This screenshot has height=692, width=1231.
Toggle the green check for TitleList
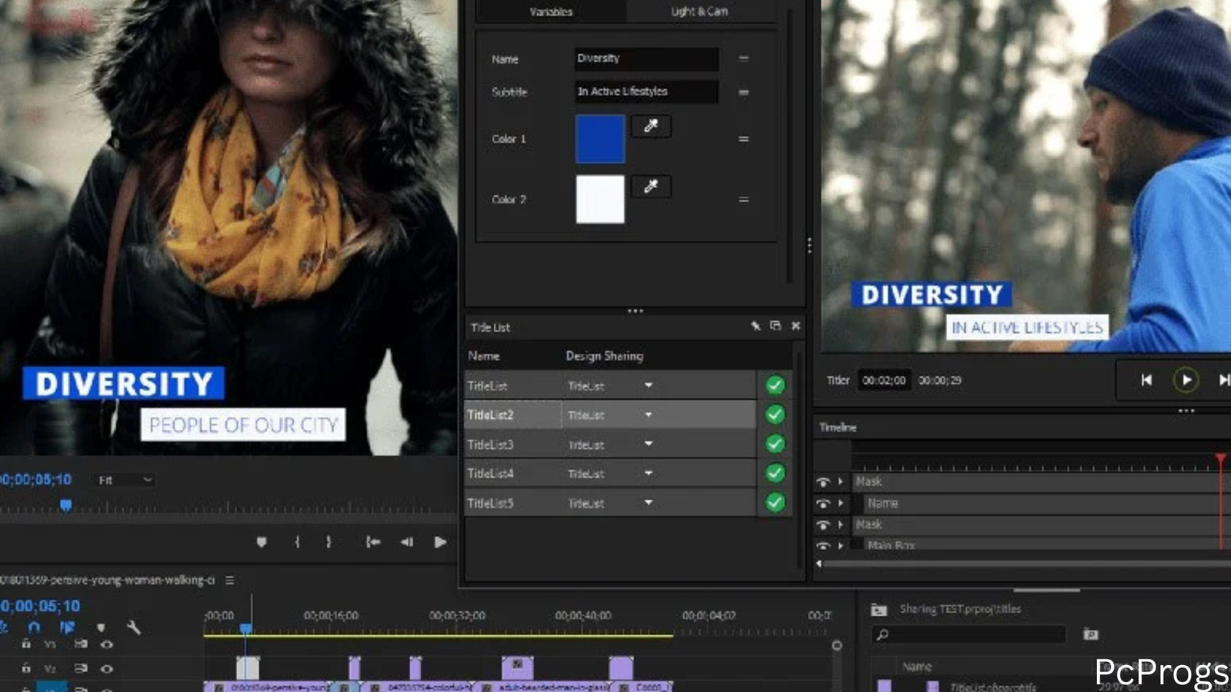click(776, 385)
